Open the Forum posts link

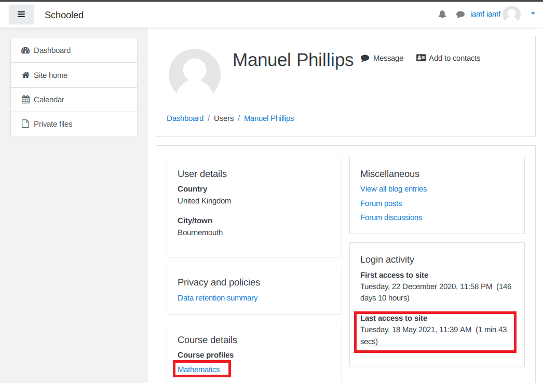pos(381,203)
